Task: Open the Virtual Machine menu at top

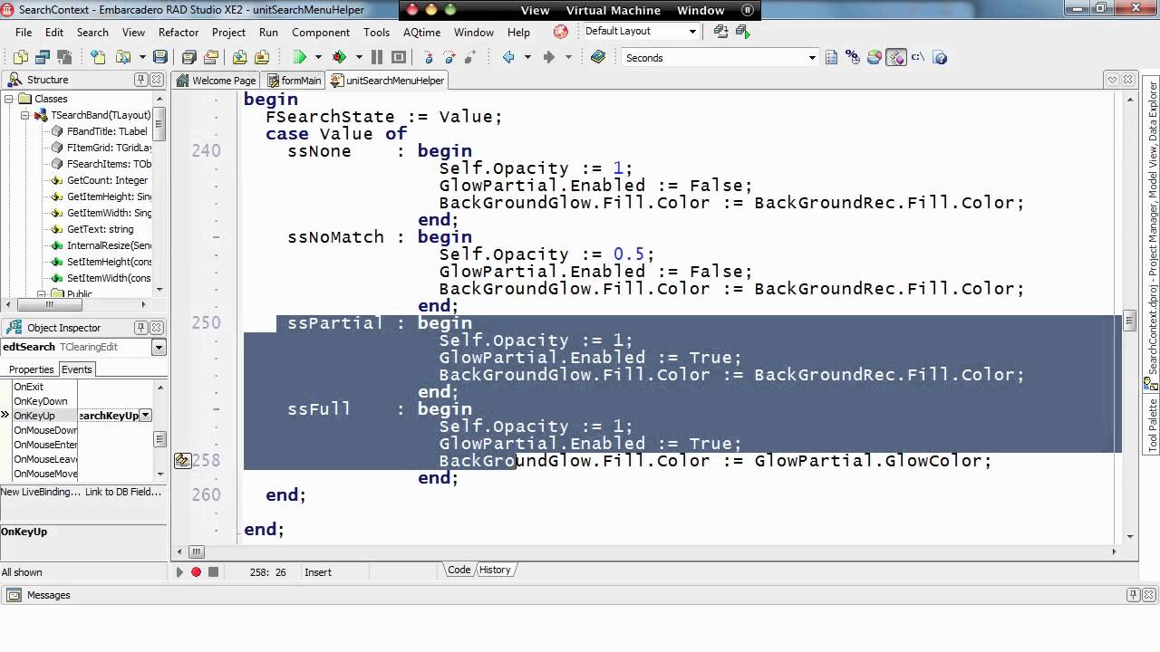Action: tap(613, 10)
